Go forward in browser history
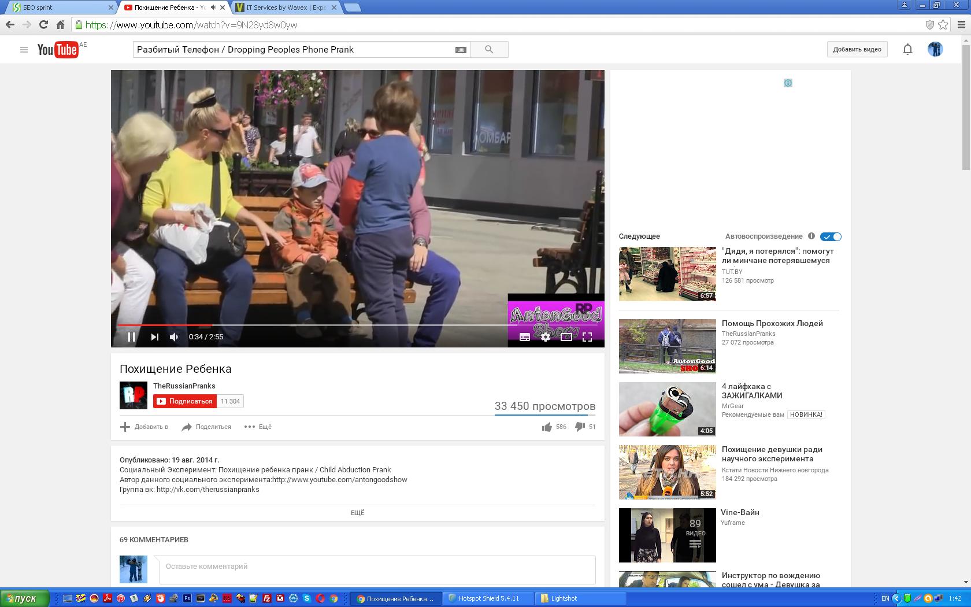This screenshot has width=971, height=607. 27,25
